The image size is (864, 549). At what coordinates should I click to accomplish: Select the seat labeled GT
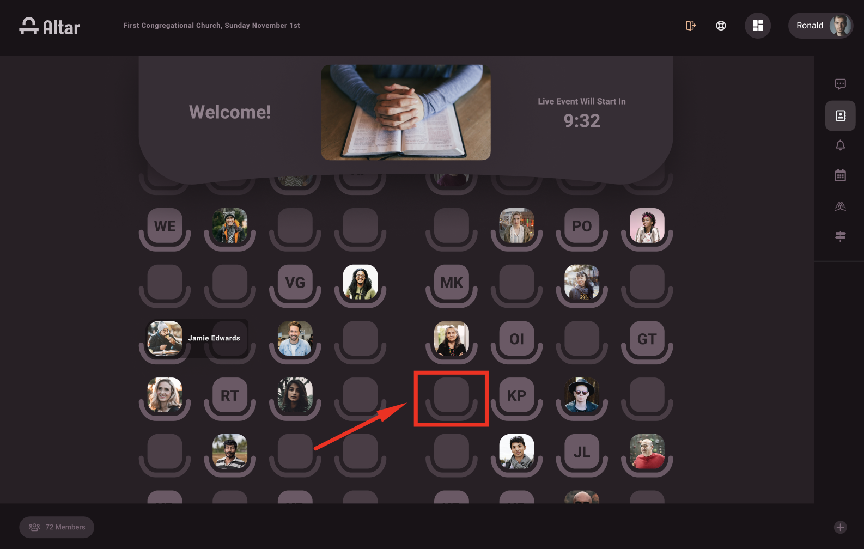[x=647, y=339]
